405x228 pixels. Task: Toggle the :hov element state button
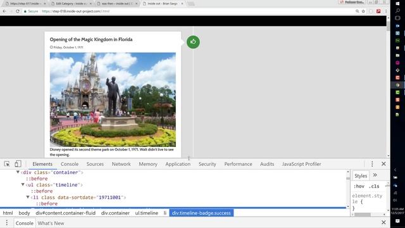pos(359,186)
